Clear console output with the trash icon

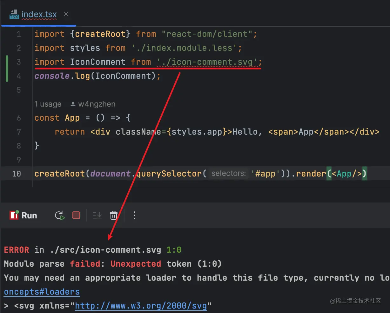pyautogui.click(x=114, y=215)
